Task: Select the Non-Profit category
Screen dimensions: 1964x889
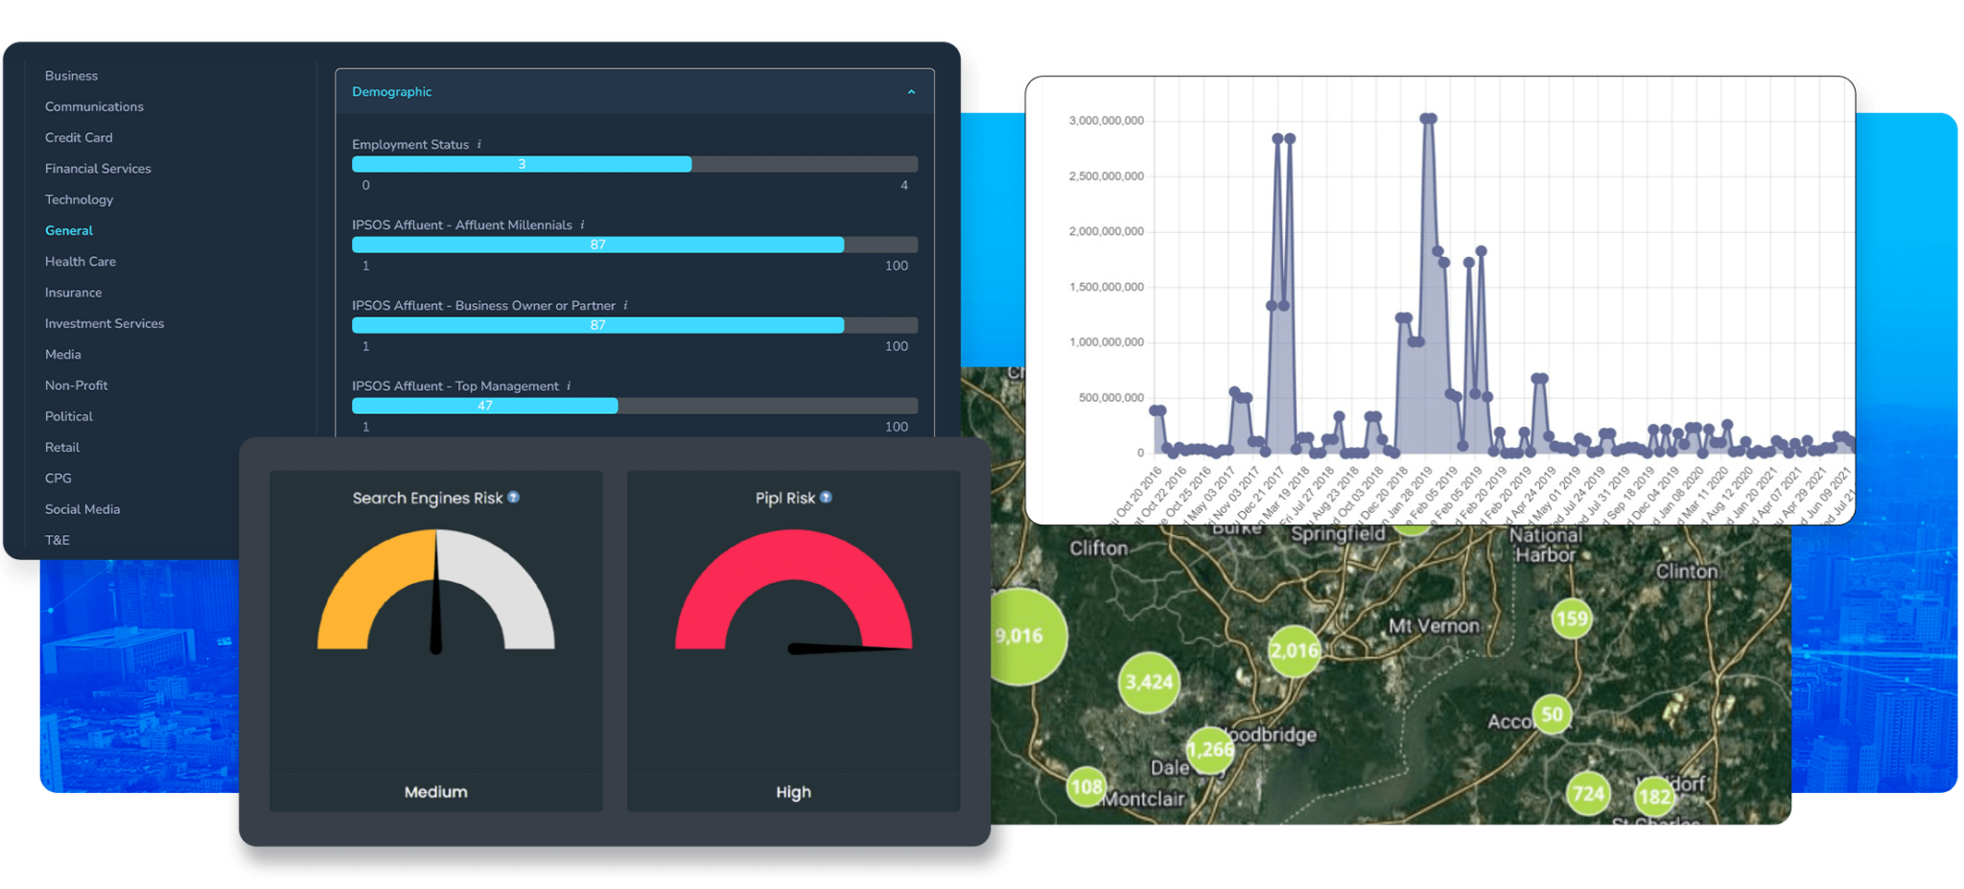Action: tap(76, 385)
